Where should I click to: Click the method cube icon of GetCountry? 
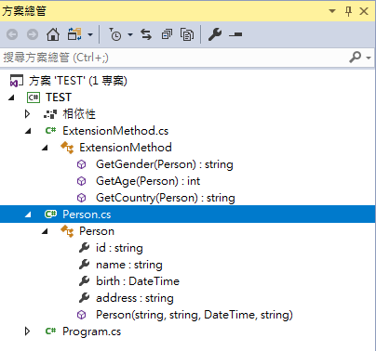tap(81, 198)
